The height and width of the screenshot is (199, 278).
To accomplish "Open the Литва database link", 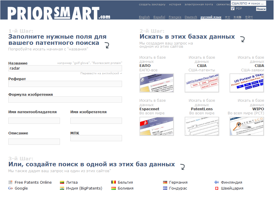I will pyautogui.click(x=72, y=182).
